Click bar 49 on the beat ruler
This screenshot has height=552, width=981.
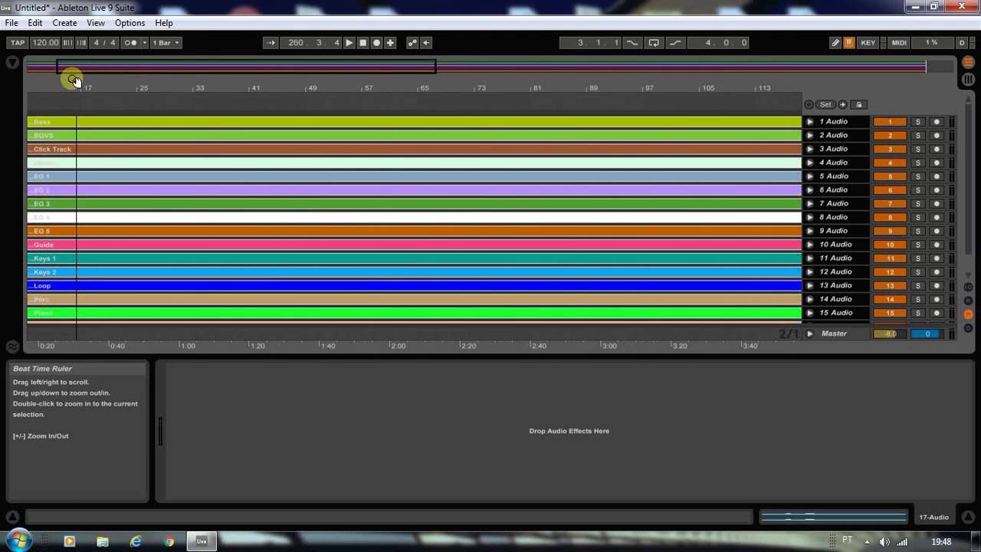click(312, 88)
